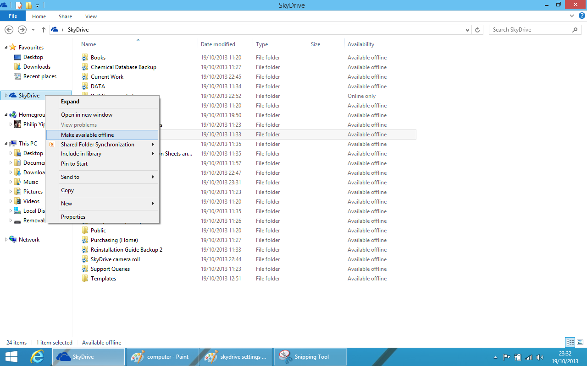587x366 pixels.
Task: Click the New folder quick access icon
Action: 28,5
